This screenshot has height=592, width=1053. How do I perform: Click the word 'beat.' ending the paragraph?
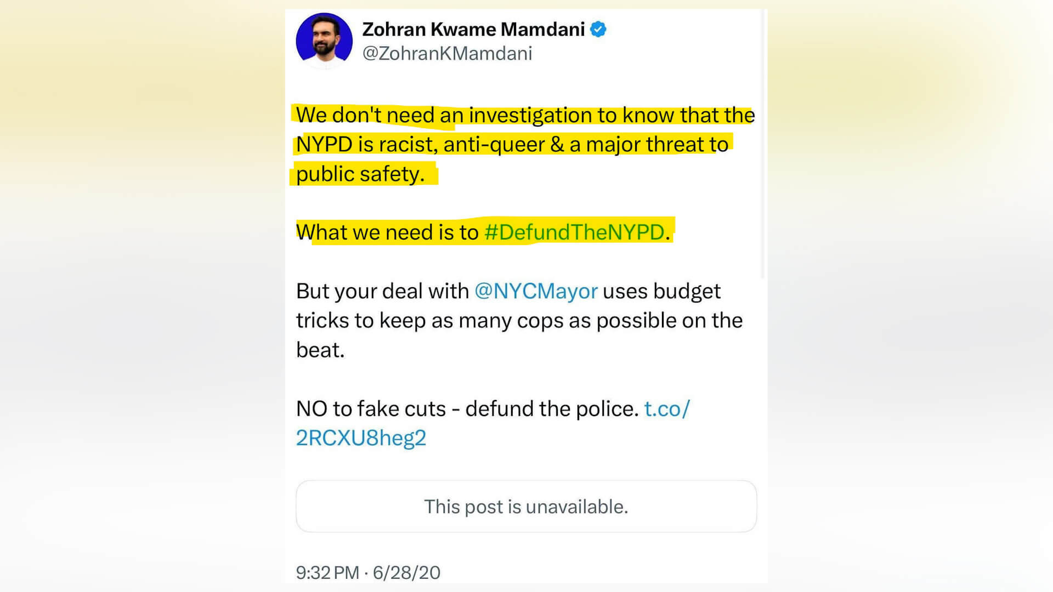[x=320, y=350]
